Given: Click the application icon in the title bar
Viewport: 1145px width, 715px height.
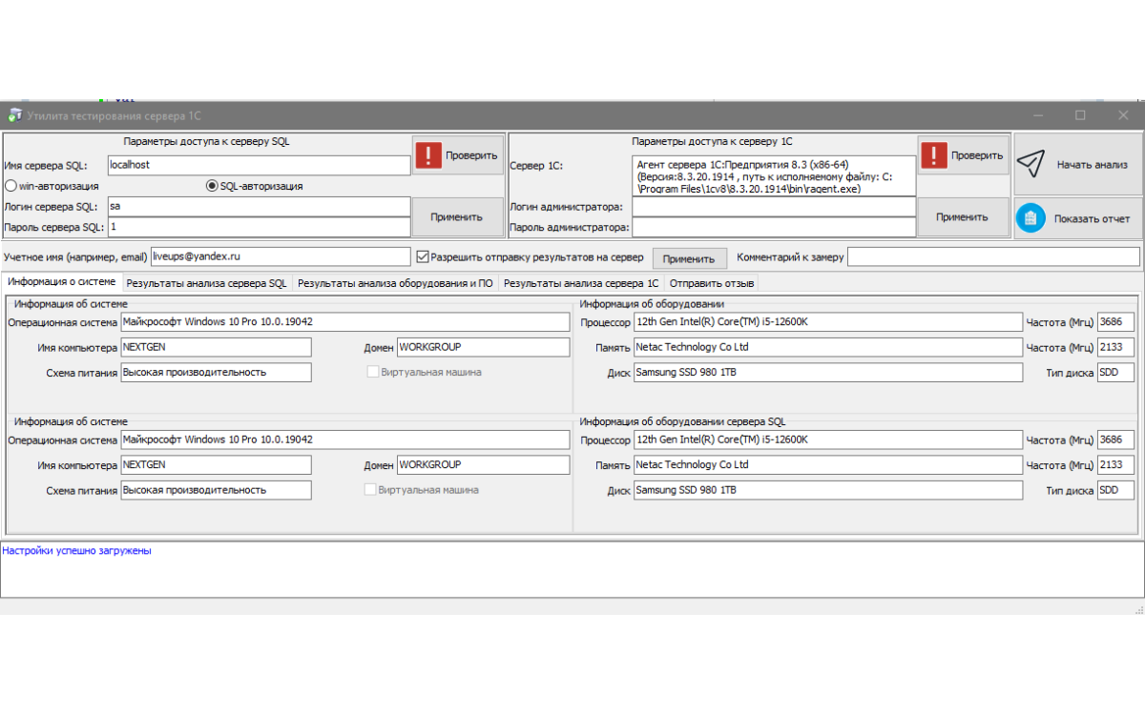Looking at the screenshot, I should 14,115.
